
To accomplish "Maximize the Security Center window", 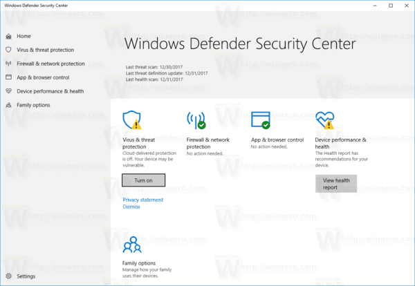I will click(391, 6).
